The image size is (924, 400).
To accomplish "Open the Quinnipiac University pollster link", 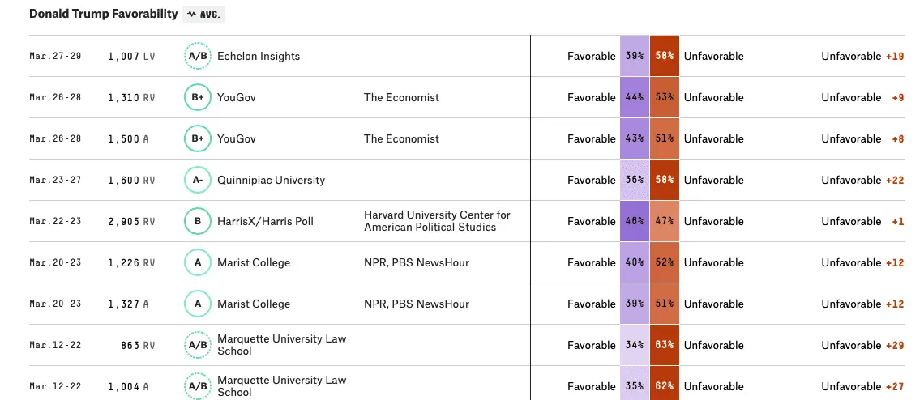I will pos(271,180).
